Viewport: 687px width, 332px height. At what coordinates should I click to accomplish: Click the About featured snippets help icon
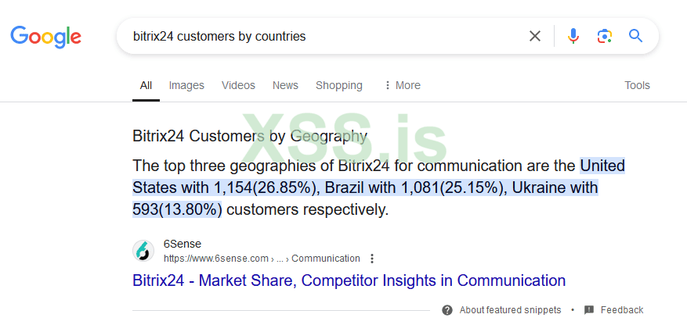click(x=447, y=310)
